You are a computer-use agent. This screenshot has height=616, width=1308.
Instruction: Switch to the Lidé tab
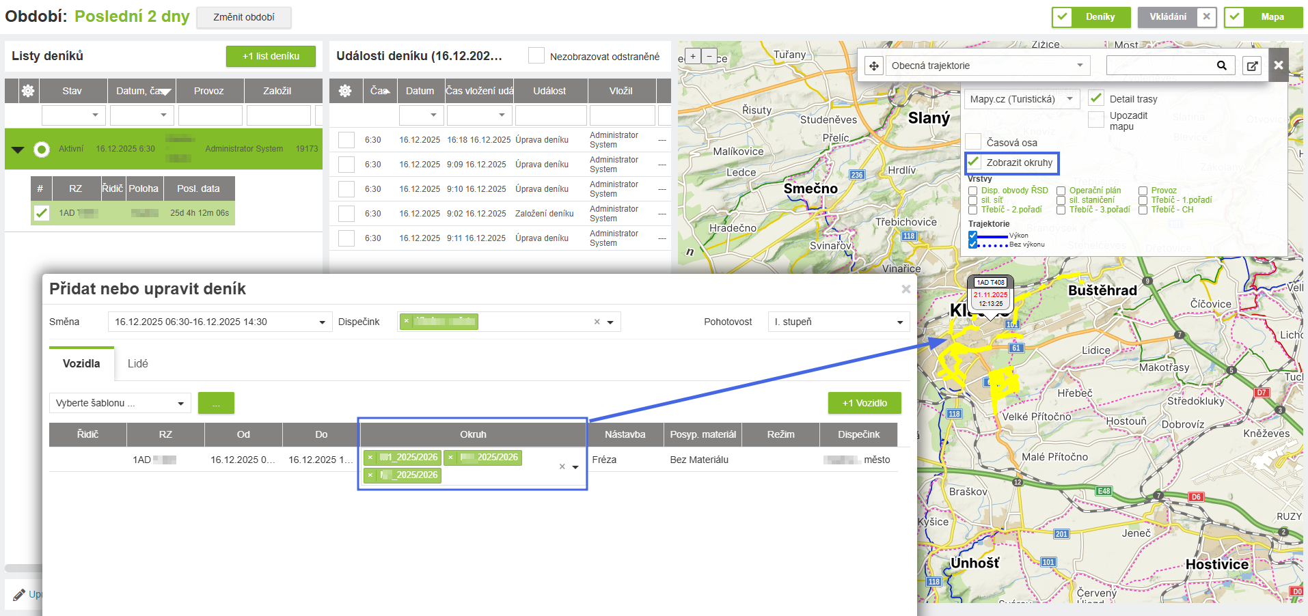click(137, 363)
